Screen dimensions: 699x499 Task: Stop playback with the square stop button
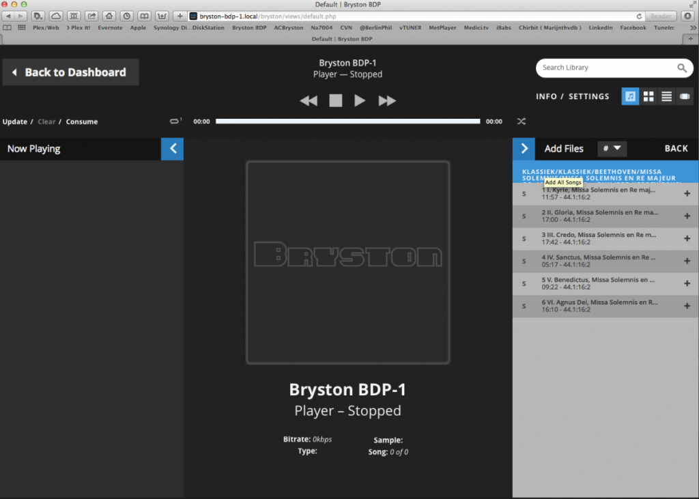(x=336, y=101)
